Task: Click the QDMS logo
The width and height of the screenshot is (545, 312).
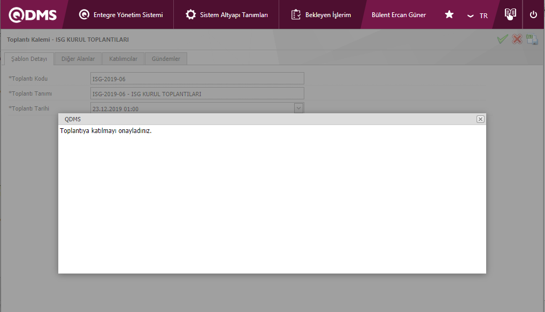Action: click(x=33, y=15)
